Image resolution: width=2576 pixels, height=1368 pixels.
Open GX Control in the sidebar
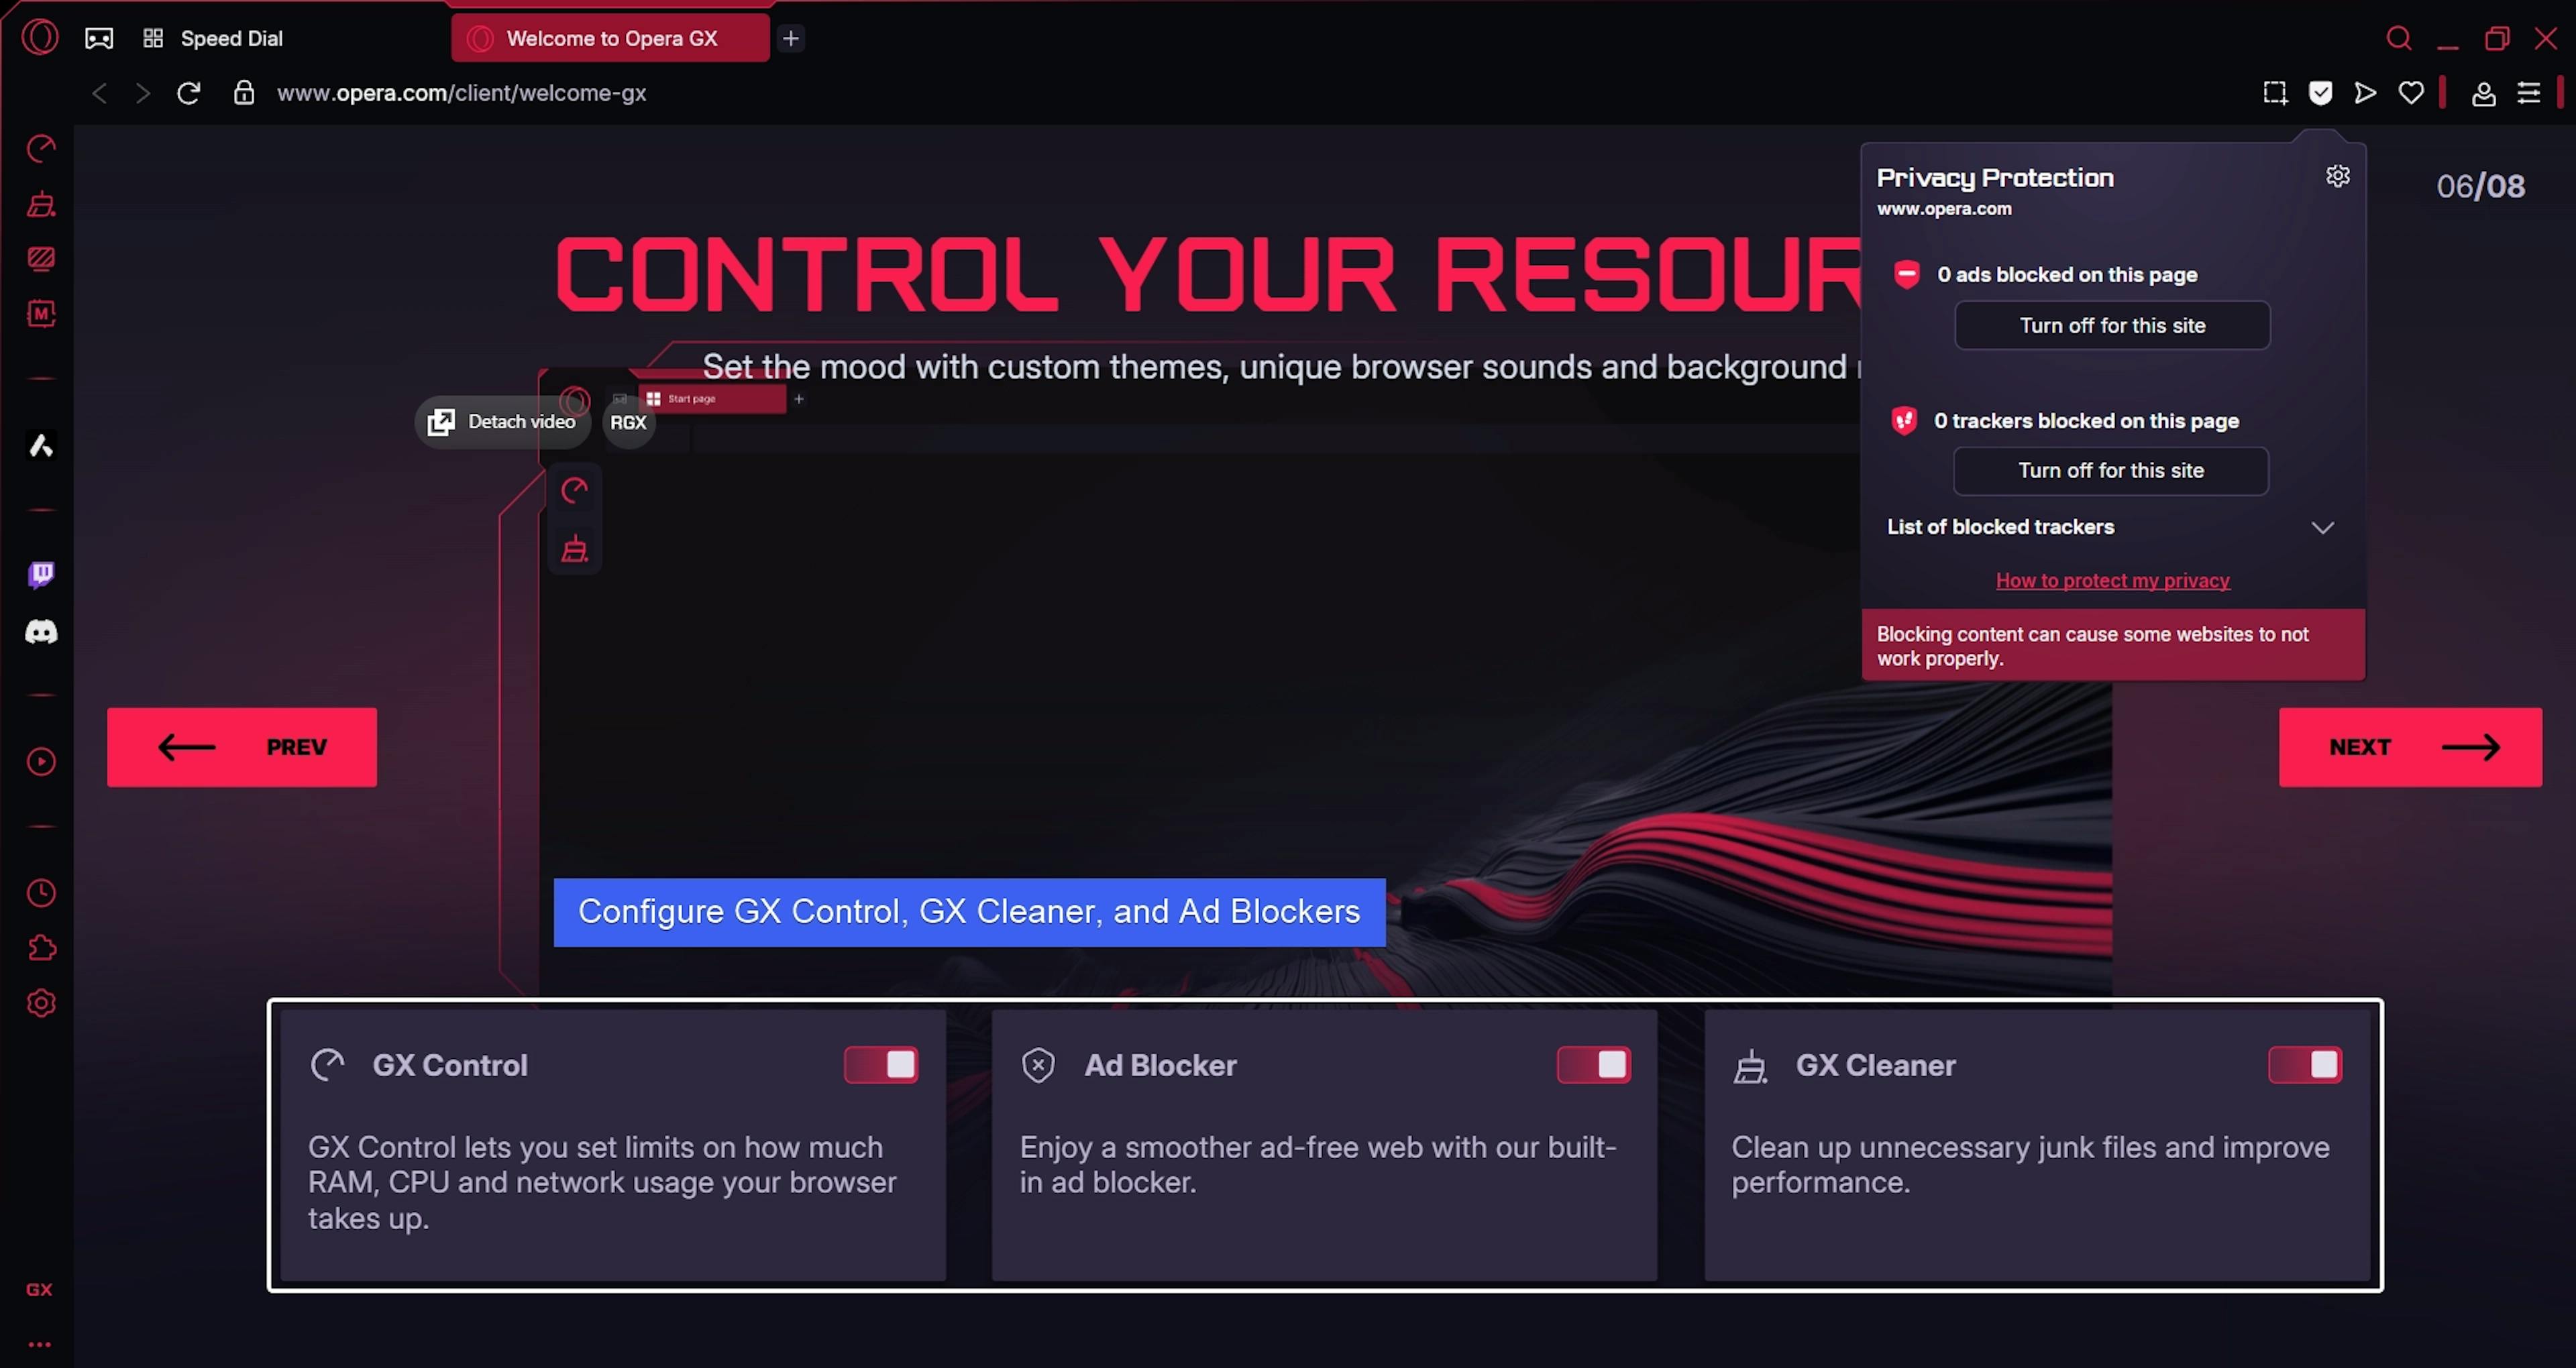click(x=41, y=149)
